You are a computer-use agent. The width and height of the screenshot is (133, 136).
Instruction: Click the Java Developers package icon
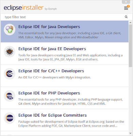tap(10, 30)
